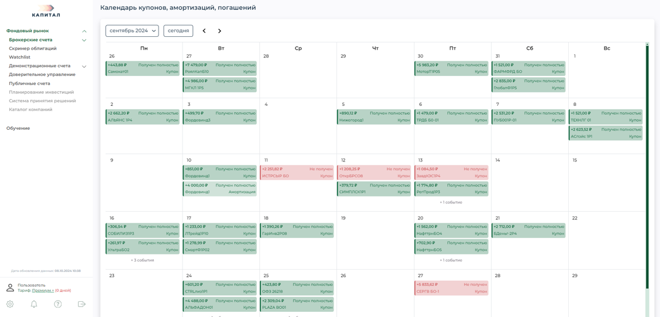Open the help question mark icon
Screen dimensions: 660x317
(58, 304)
